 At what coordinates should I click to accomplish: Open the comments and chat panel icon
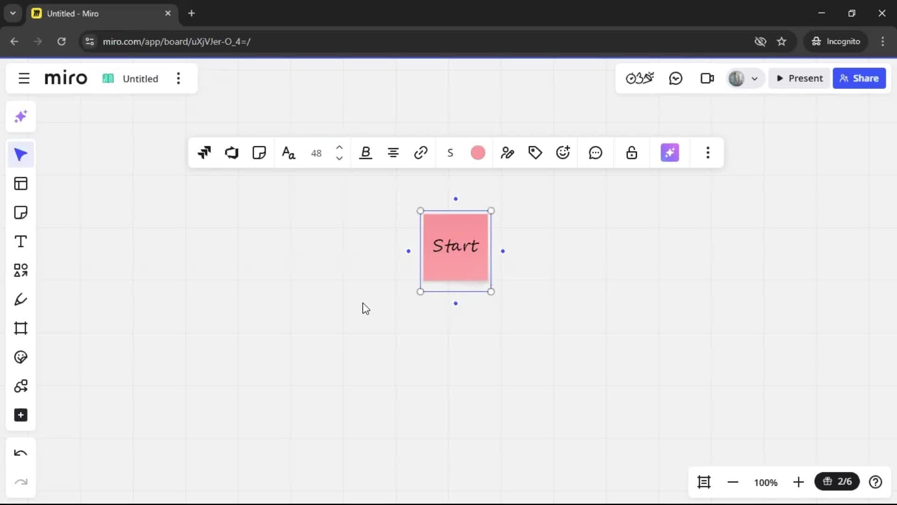click(676, 78)
